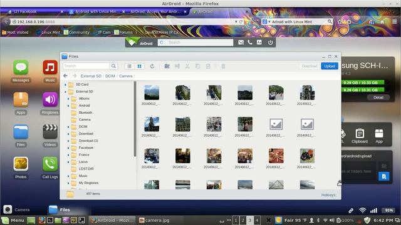Expand the Android folder arrow
The width and height of the screenshot is (401, 225).
click(x=68, y=106)
